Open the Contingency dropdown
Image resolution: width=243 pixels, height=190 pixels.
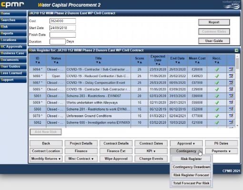tap(186, 151)
